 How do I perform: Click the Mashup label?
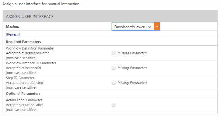pos(13,26)
